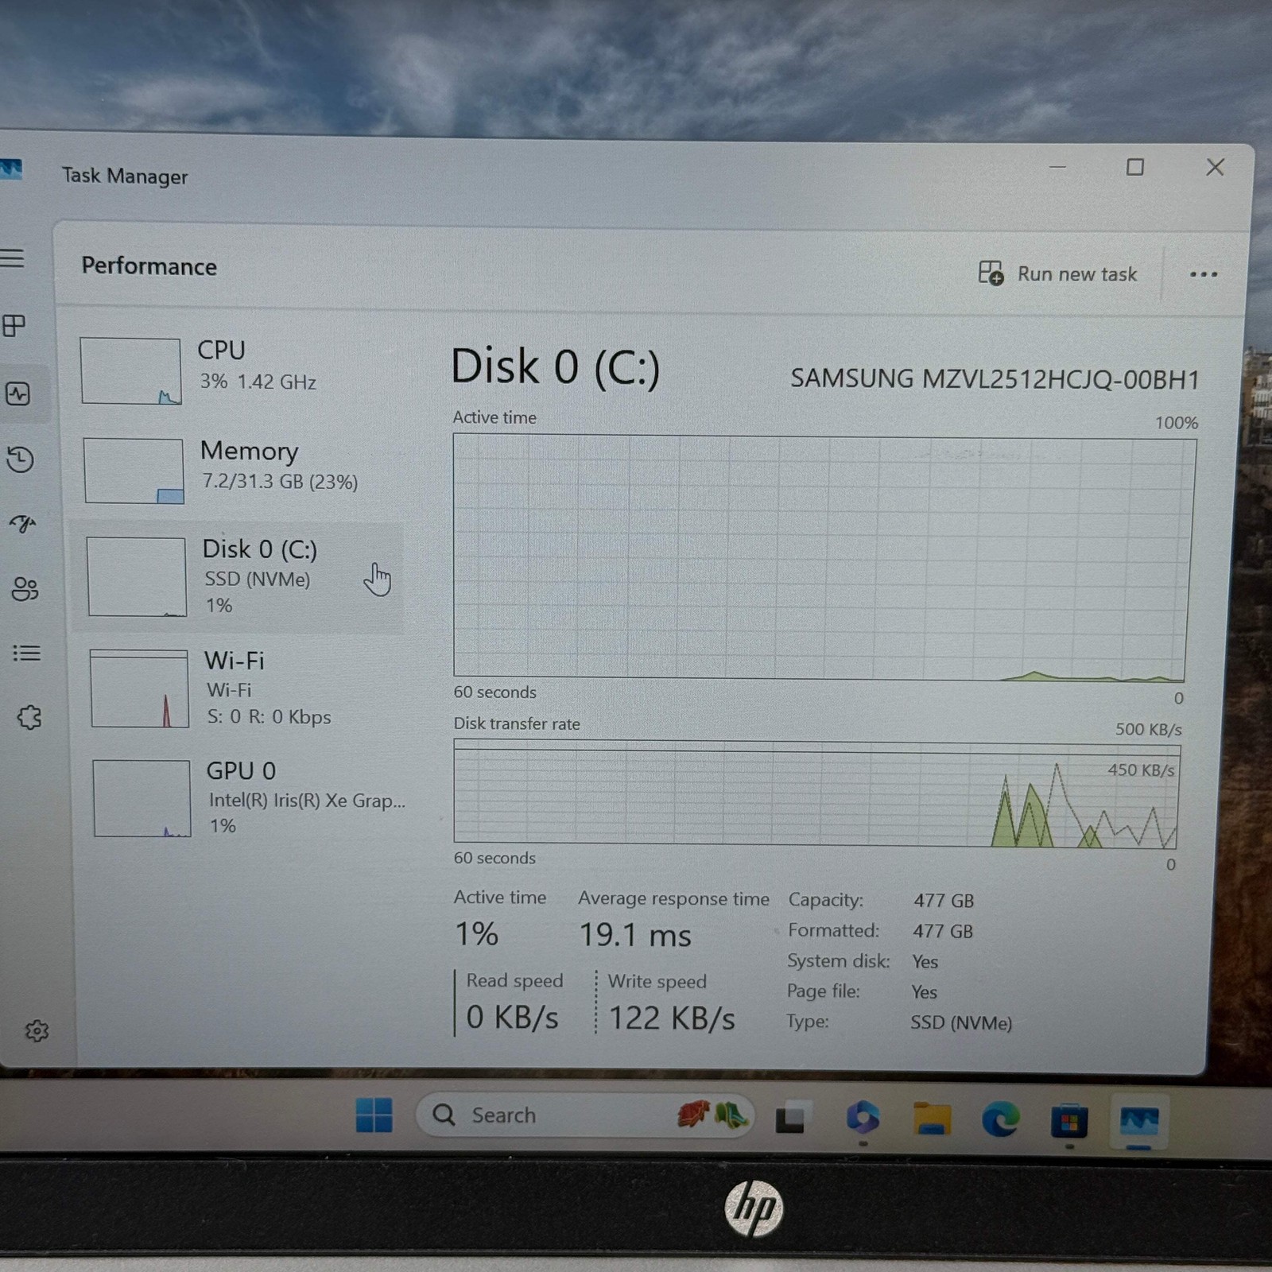The image size is (1272, 1272).
Task: Open Task Manager settings gear
Action: [x=37, y=1031]
